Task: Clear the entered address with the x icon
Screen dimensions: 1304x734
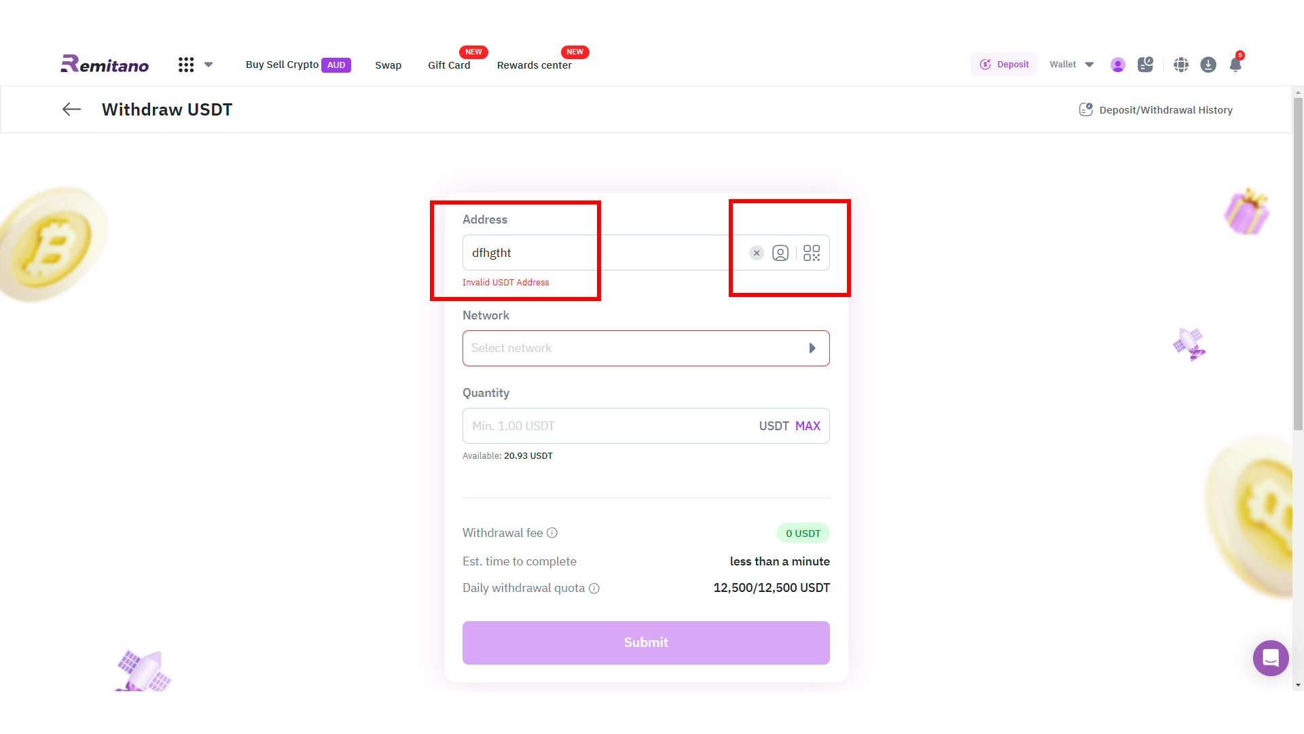Action: click(x=756, y=252)
